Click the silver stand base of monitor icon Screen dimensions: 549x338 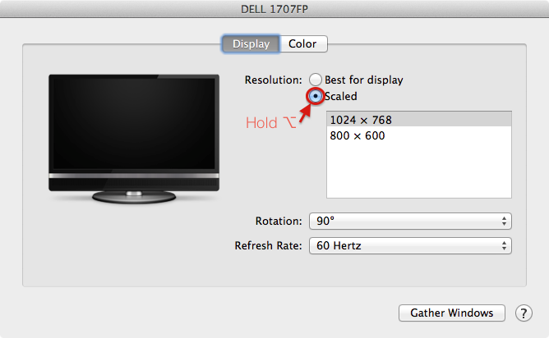pos(133,196)
